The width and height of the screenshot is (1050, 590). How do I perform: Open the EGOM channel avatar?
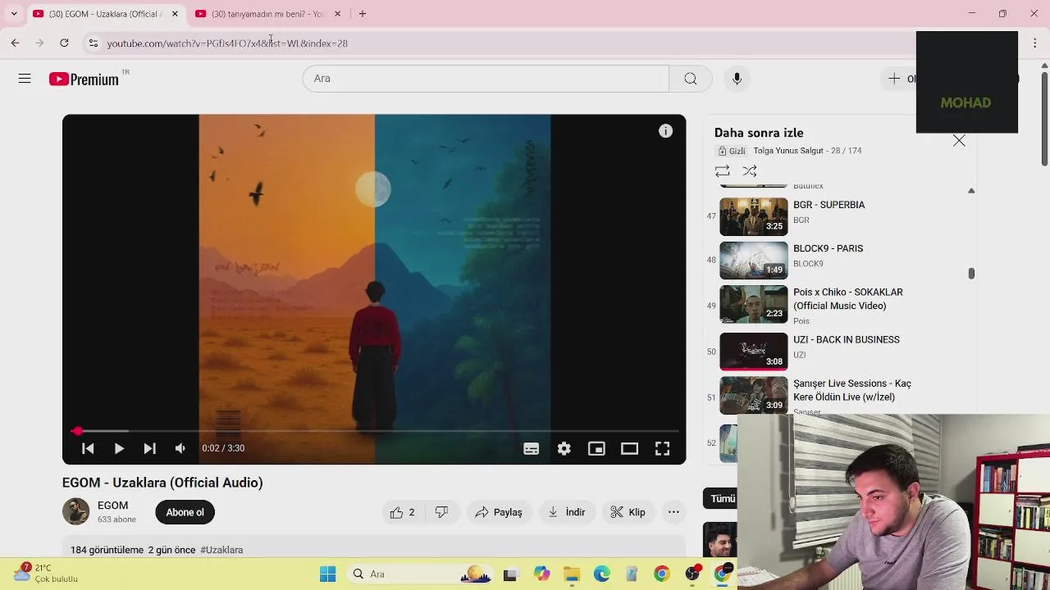[x=75, y=511]
